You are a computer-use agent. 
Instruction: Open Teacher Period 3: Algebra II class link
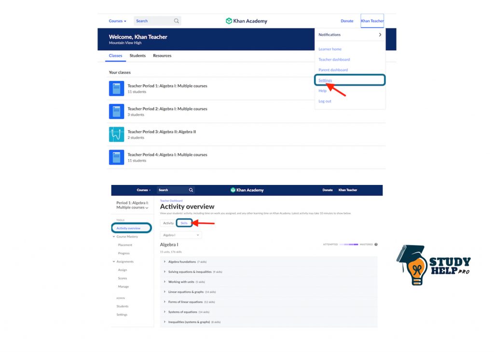point(162,132)
